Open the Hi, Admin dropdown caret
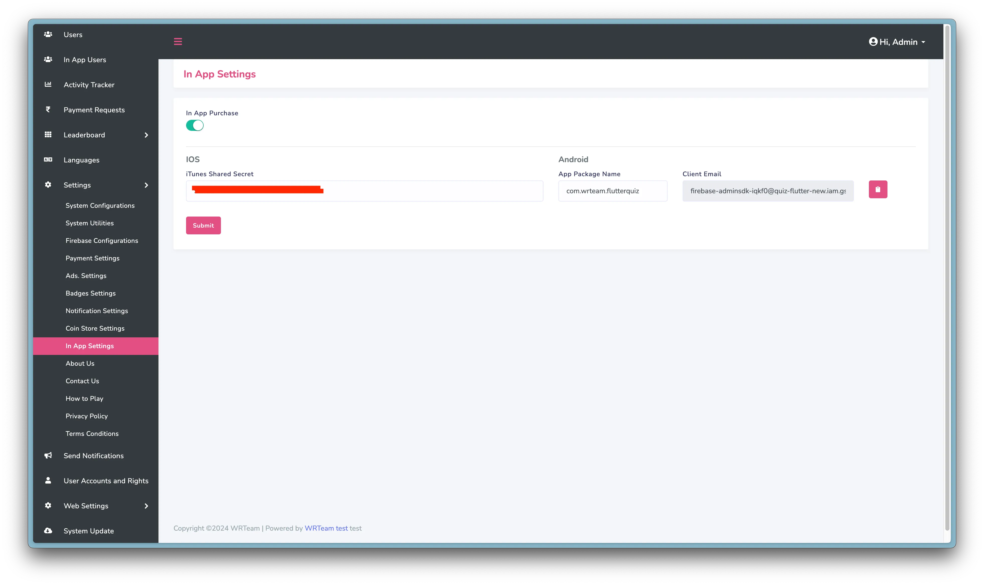Image resolution: width=984 pixels, height=585 pixels. 923,42
